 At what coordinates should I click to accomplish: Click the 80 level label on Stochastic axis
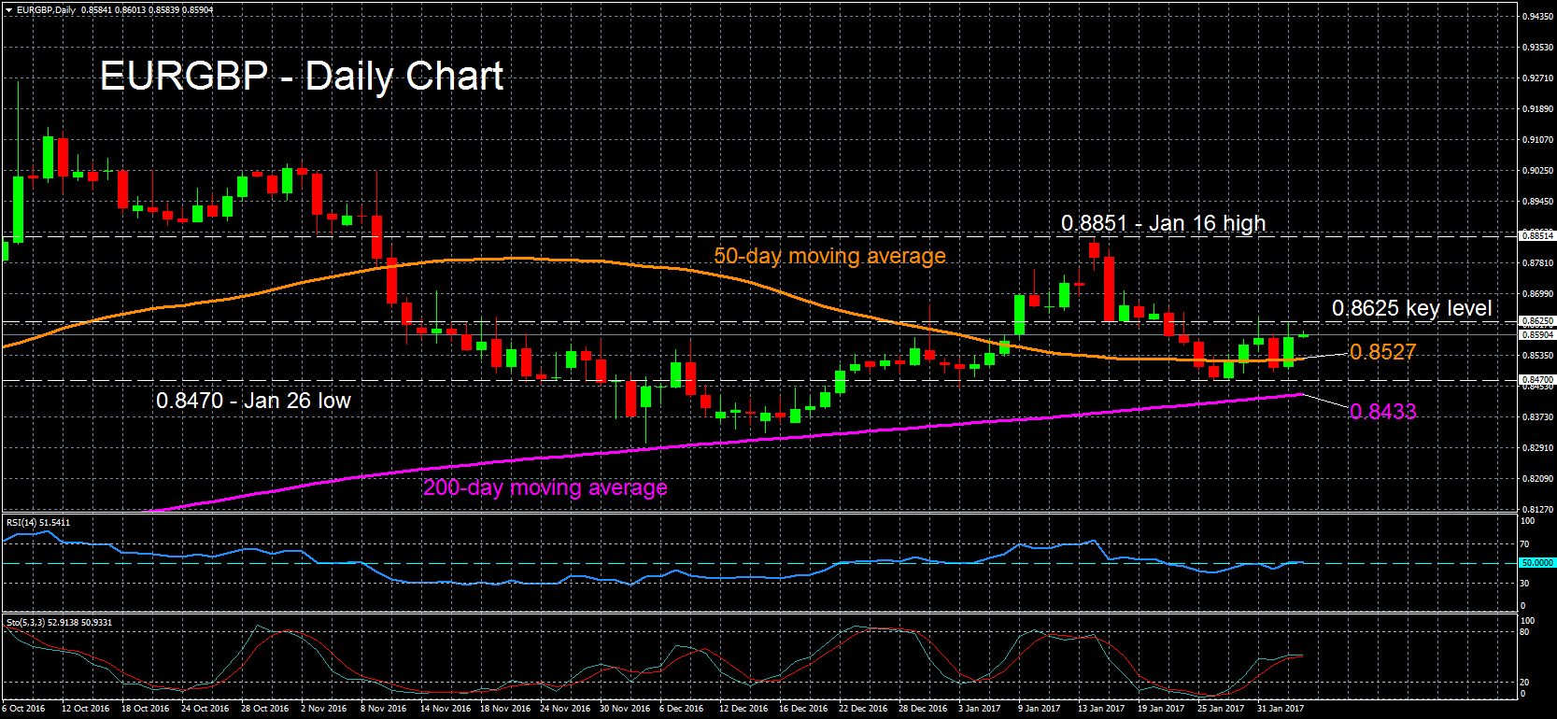tap(1525, 632)
